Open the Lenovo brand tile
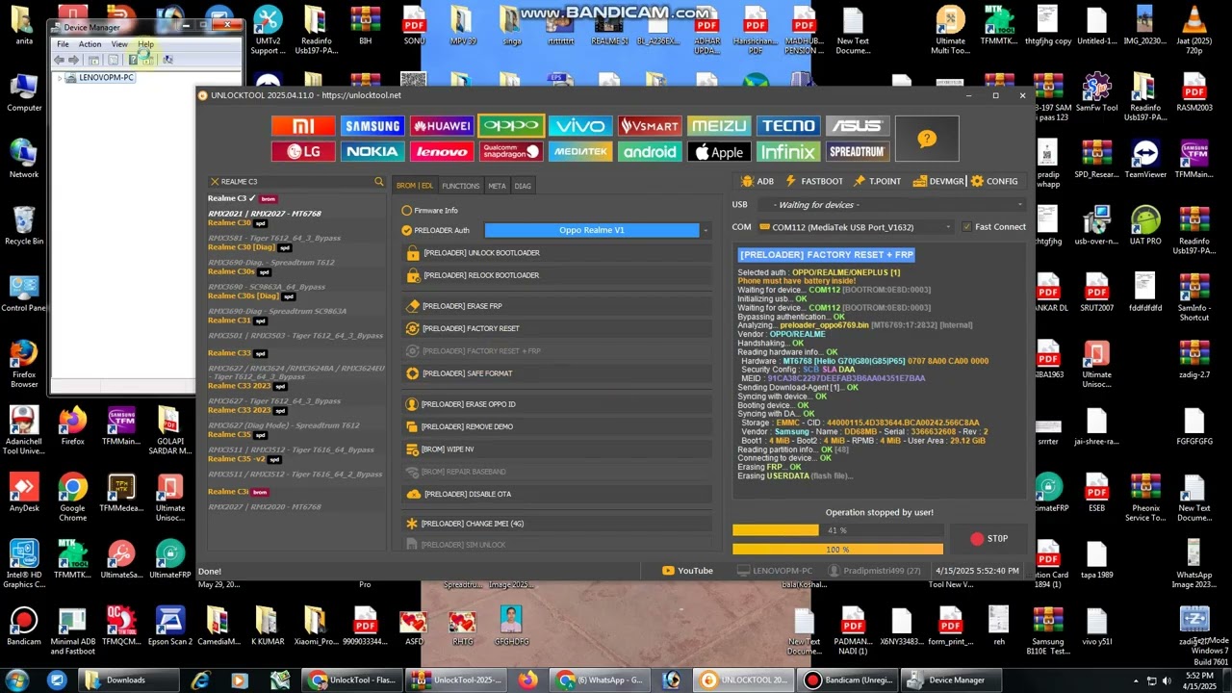The height and width of the screenshot is (693, 1232). click(x=442, y=151)
